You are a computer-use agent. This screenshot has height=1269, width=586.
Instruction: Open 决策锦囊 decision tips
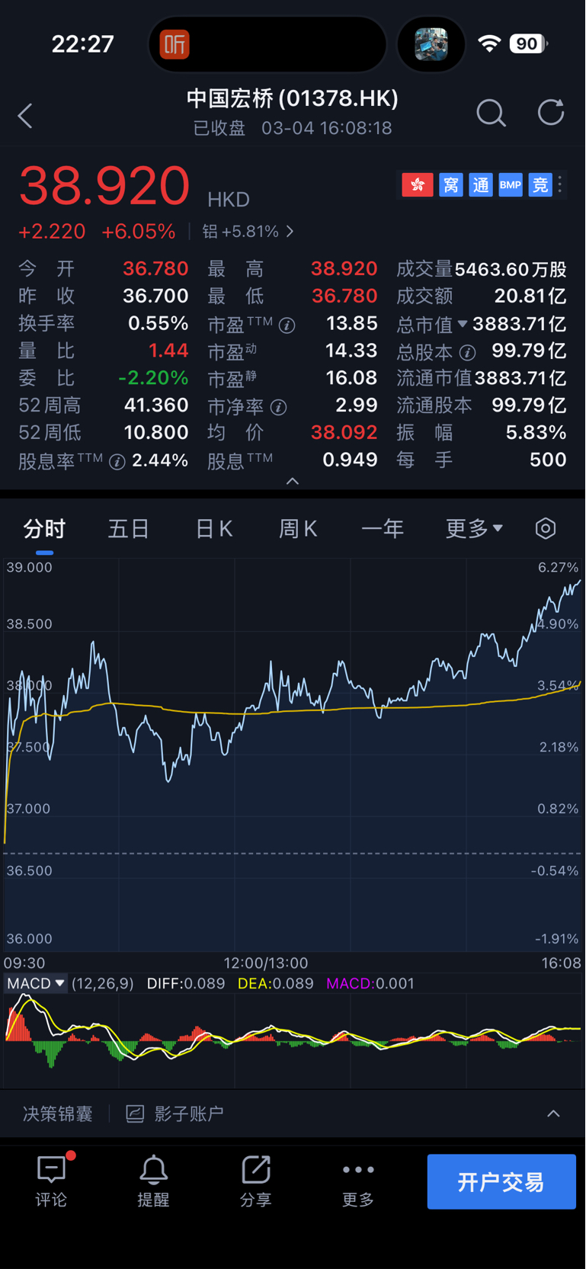57,1114
